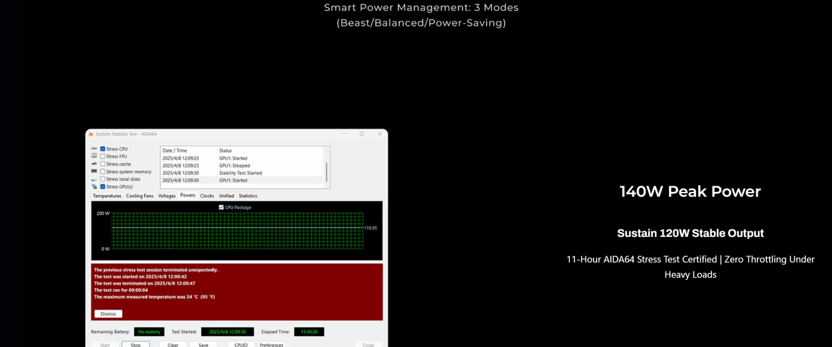Click the FPU icon beside Stress FPU

point(94,157)
